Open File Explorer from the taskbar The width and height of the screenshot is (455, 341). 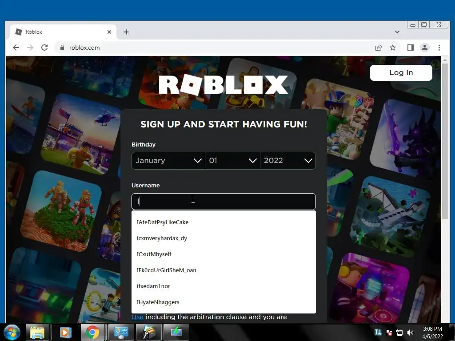37,332
